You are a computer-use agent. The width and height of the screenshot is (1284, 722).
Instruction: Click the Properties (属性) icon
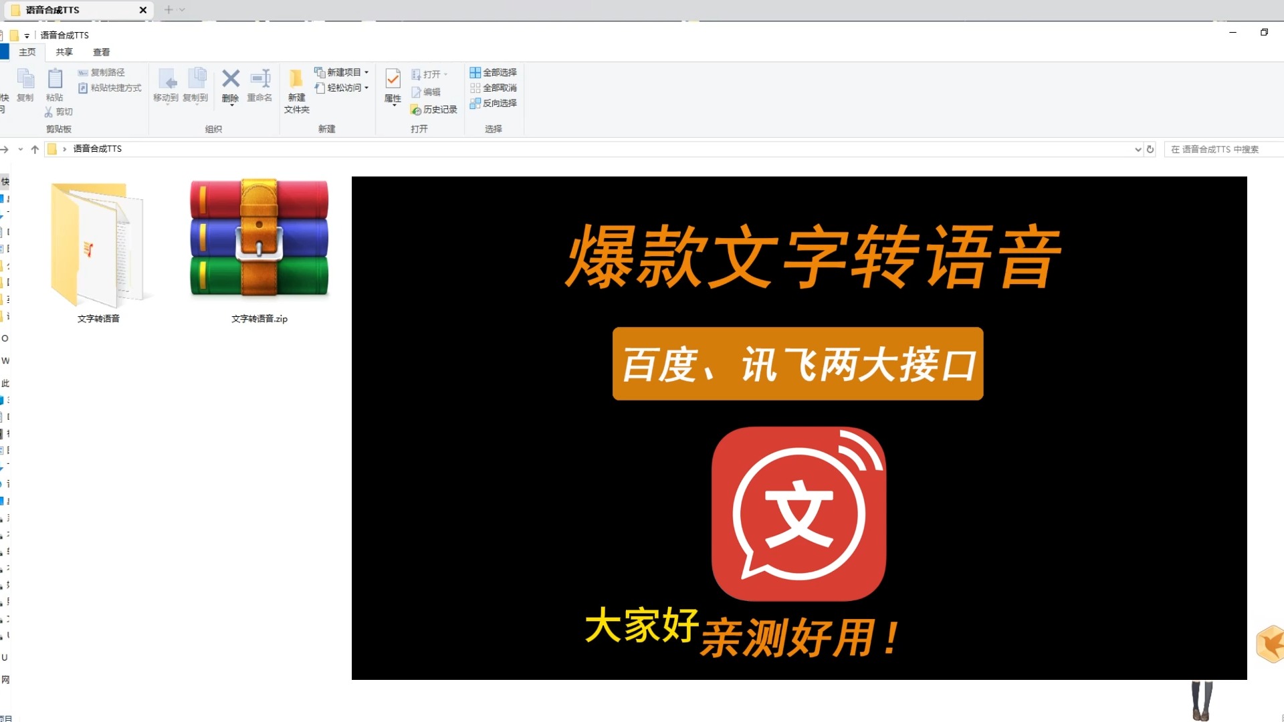coord(393,80)
